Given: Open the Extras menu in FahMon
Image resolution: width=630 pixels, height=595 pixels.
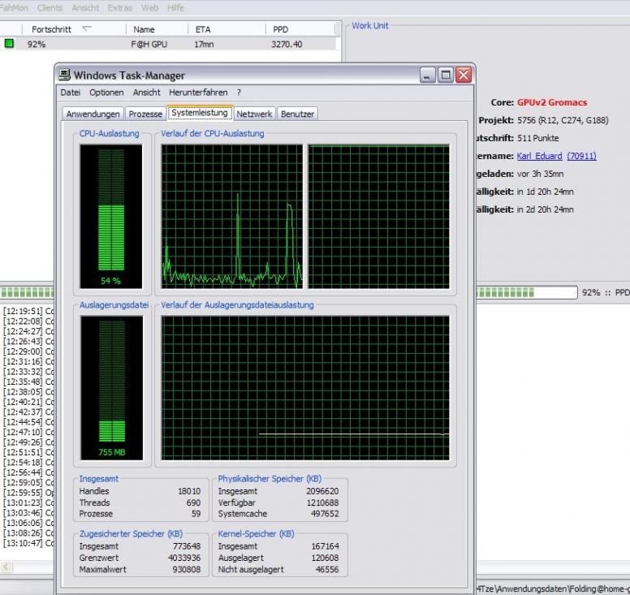Looking at the screenshot, I should point(119,7).
